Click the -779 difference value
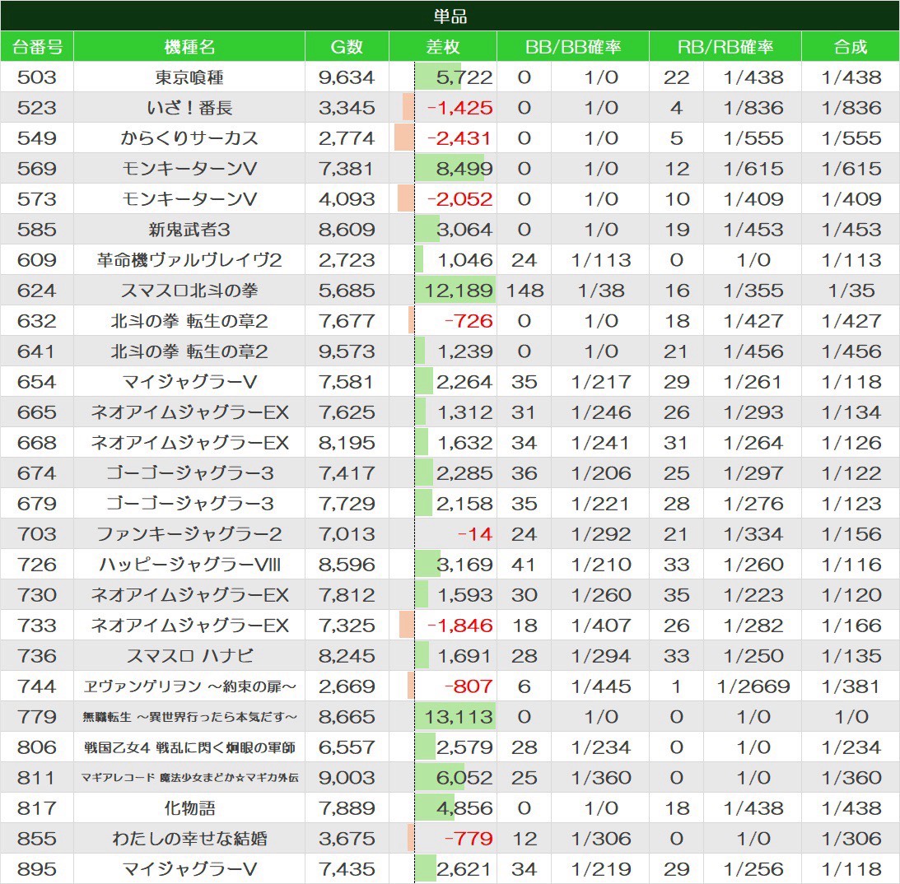Image resolution: width=900 pixels, height=884 pixels. click(469, 837)
